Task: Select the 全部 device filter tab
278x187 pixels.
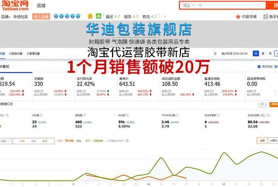Action: pos(262,141)
